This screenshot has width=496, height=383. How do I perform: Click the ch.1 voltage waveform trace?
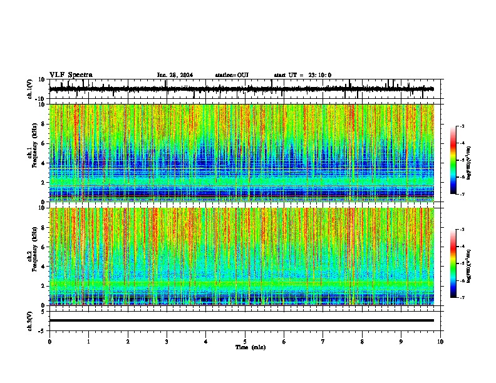pos(241,89)
